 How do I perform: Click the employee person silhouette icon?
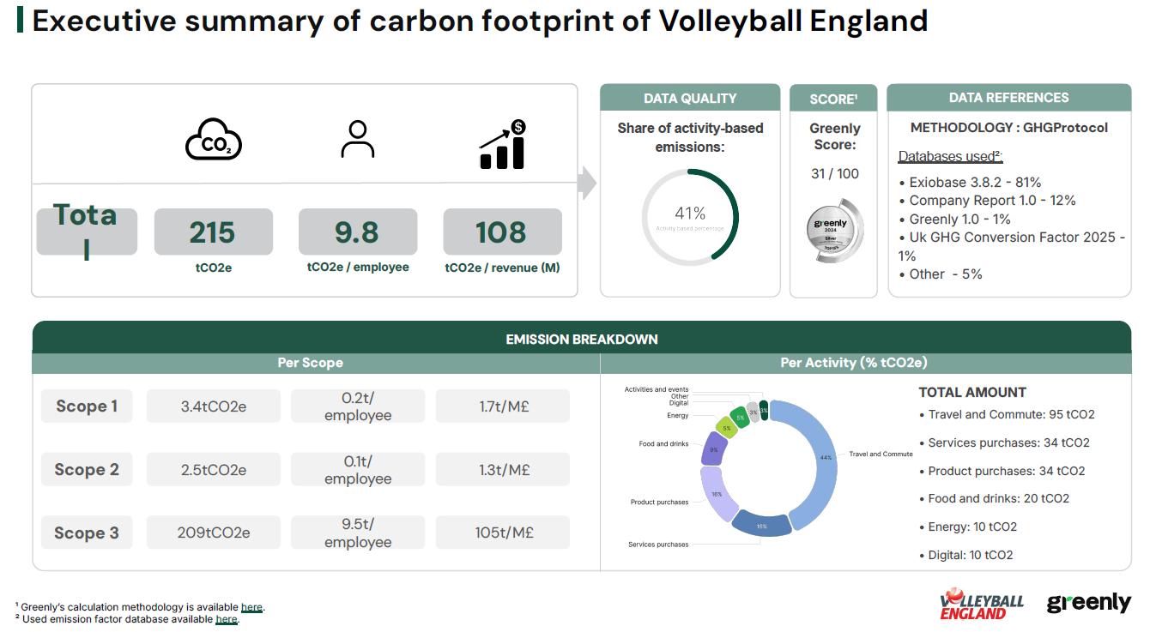358,139
